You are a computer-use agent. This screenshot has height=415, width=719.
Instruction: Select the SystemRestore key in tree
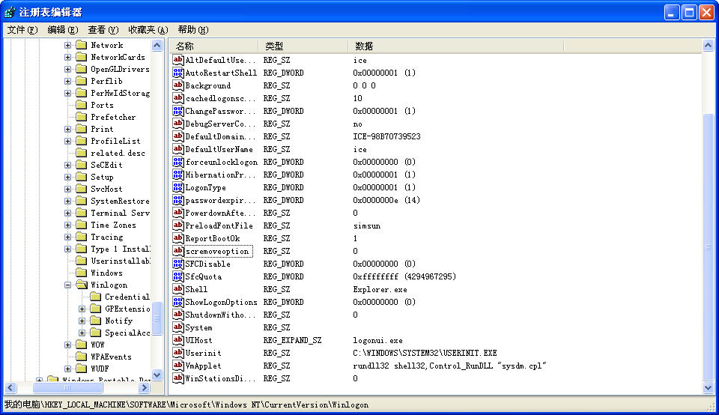point(120,201)
